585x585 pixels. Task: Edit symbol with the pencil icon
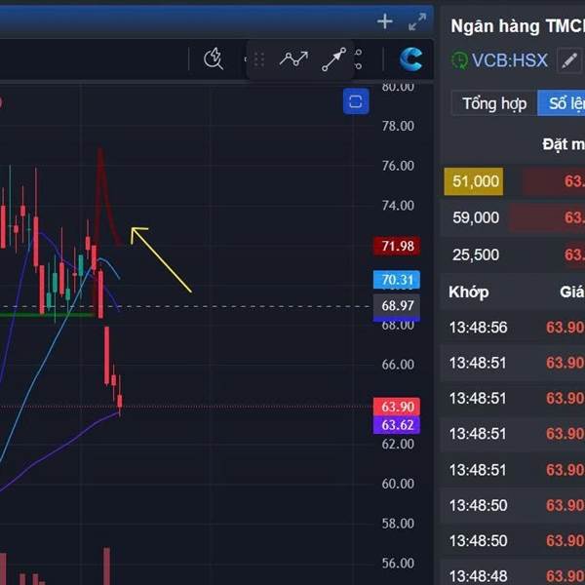(569, 60)
